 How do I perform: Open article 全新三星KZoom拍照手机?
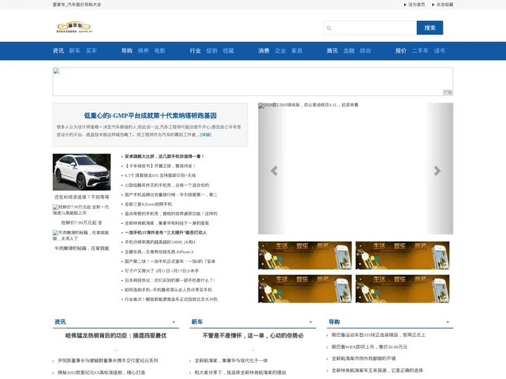(x=148, y=204)
